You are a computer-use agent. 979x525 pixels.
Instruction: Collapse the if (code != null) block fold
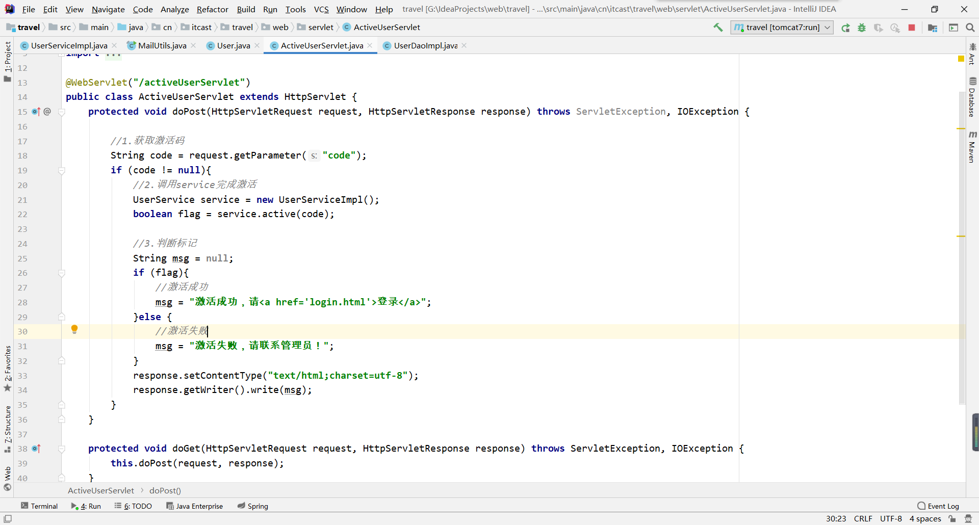click(62, 171)
